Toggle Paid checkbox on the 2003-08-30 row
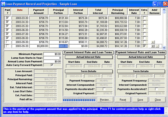The height and width of the screenshot is (117, 168). pyautogui.click(x=7, y=38)
